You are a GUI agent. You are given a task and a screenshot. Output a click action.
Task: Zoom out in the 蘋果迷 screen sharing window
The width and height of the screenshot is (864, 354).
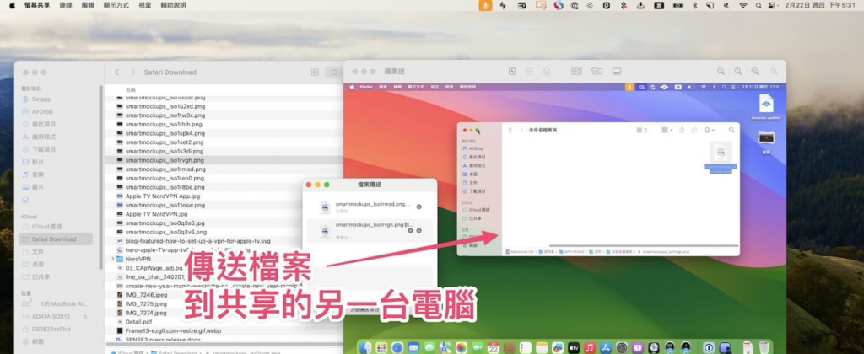point(721,72)
